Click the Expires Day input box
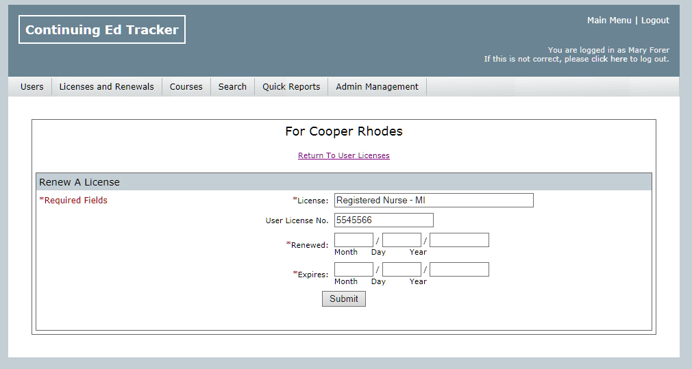692x369 pixels. 401,270
